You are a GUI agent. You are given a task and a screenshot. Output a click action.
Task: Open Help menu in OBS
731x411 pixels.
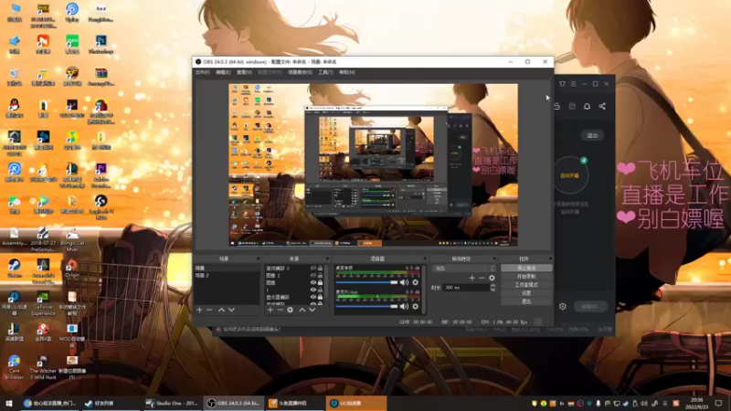pyautogui.click(x=347, y=73)
